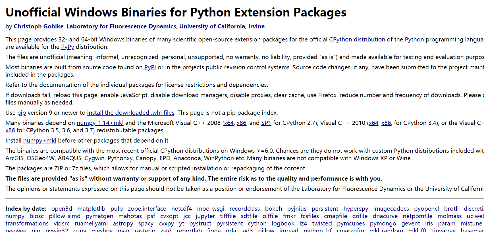Click the twisted index link

(x=322, y=223)
